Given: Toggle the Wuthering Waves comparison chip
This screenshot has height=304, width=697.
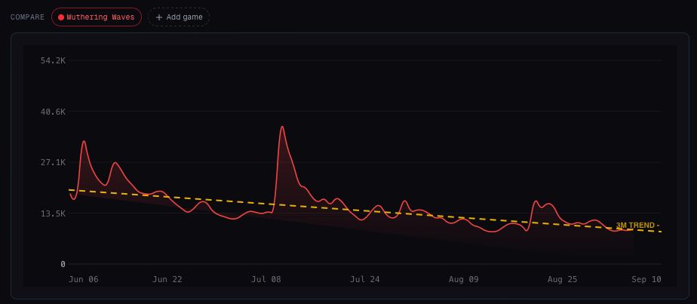Looking at the screenshot, I should [97, 17].
